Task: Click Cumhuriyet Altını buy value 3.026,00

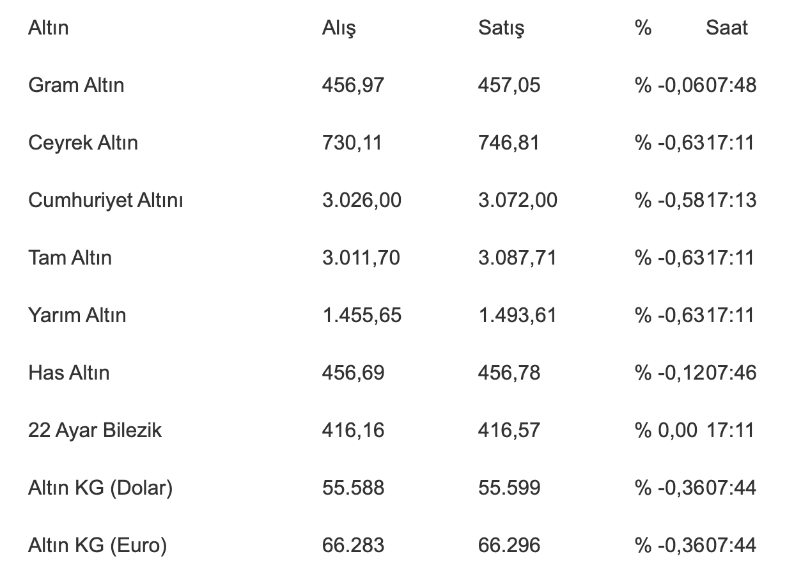Action: coord(362,200)
